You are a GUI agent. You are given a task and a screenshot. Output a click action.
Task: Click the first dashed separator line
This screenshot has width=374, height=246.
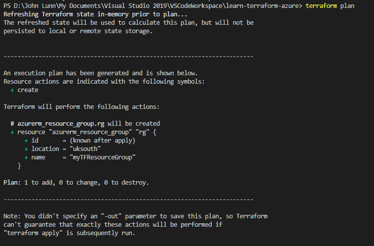pos(128,56)
